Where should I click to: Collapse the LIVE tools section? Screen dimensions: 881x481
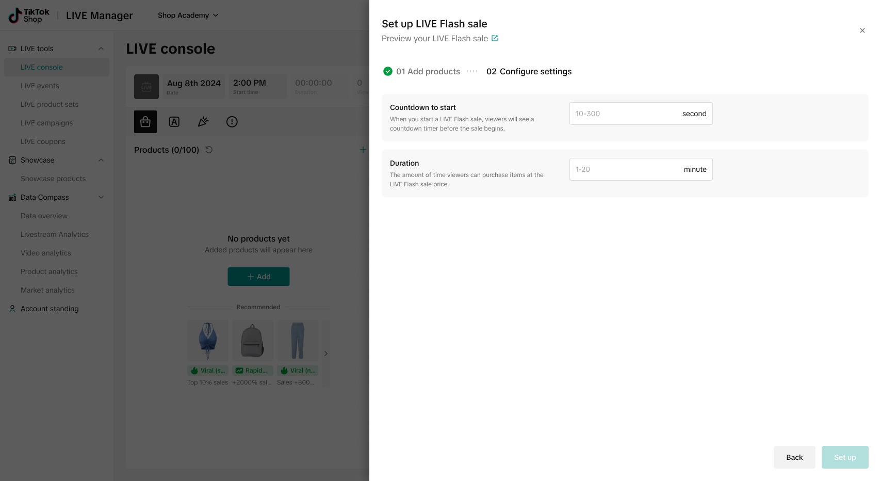click(101, 49)
